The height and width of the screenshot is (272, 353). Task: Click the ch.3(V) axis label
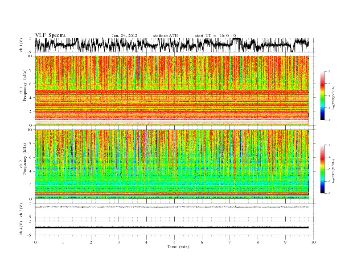click(21, 210)
